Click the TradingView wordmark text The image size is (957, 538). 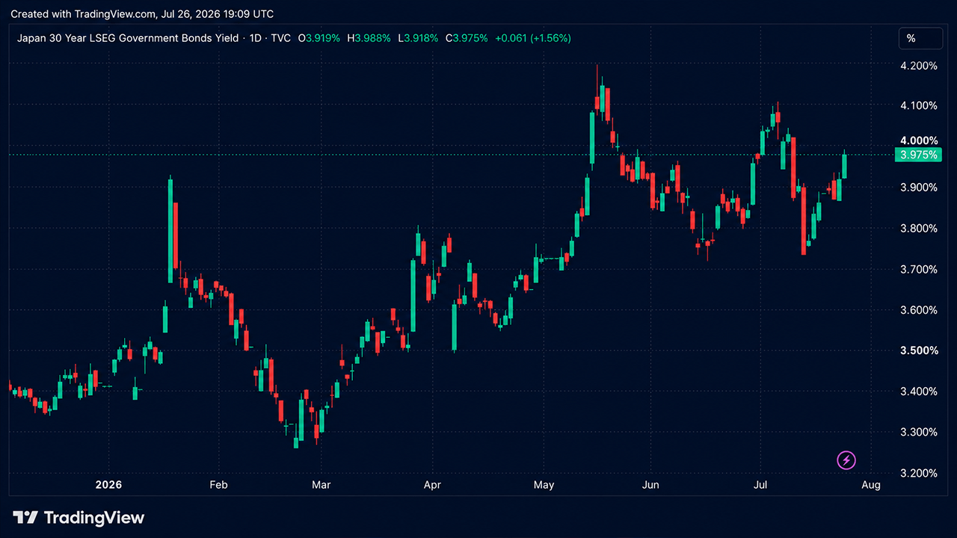click(x=94, y=517)
